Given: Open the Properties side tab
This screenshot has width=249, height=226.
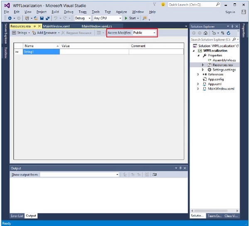Looking at the screenshot, I should 244,30.
